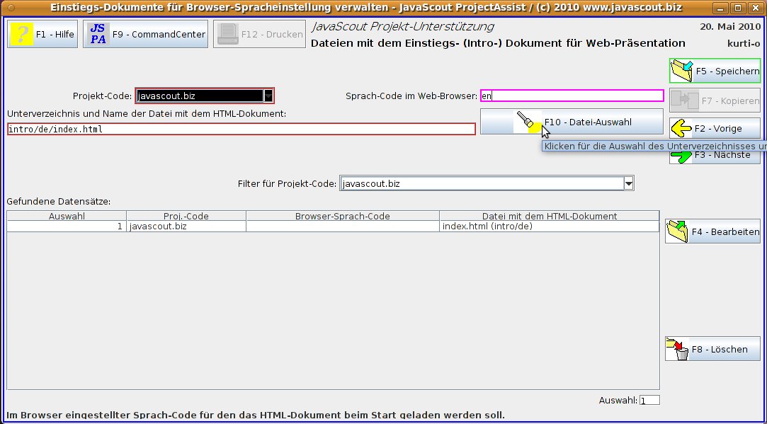Click the F4 Bearbeiten folder icon
This screenshot has height=424, width=767.
(x=677, y=231)
